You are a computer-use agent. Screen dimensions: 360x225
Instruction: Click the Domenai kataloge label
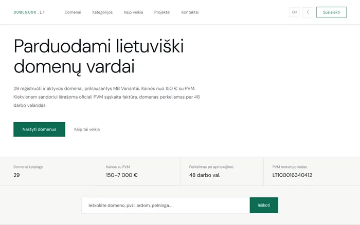[28, 167]
